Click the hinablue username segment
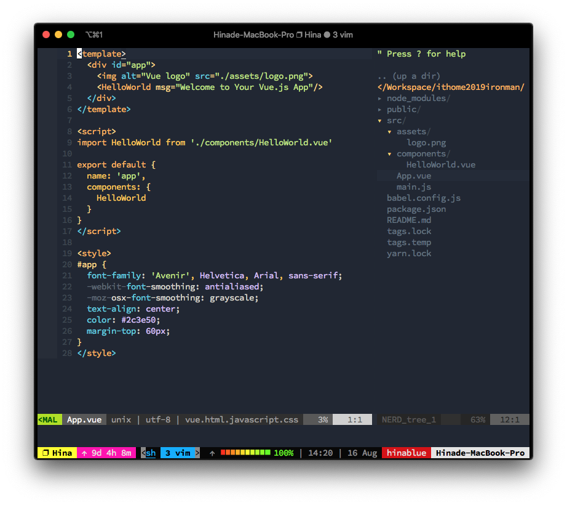The image size is (567, 505). point(406,453)
